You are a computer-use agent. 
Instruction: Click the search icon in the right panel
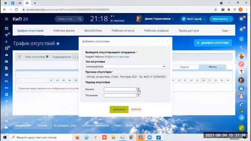click(x=241, y=47)
